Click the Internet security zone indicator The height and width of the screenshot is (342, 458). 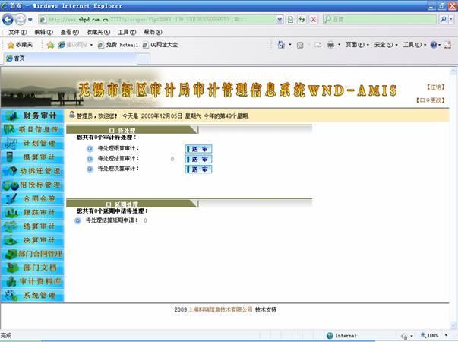[342, 336]
